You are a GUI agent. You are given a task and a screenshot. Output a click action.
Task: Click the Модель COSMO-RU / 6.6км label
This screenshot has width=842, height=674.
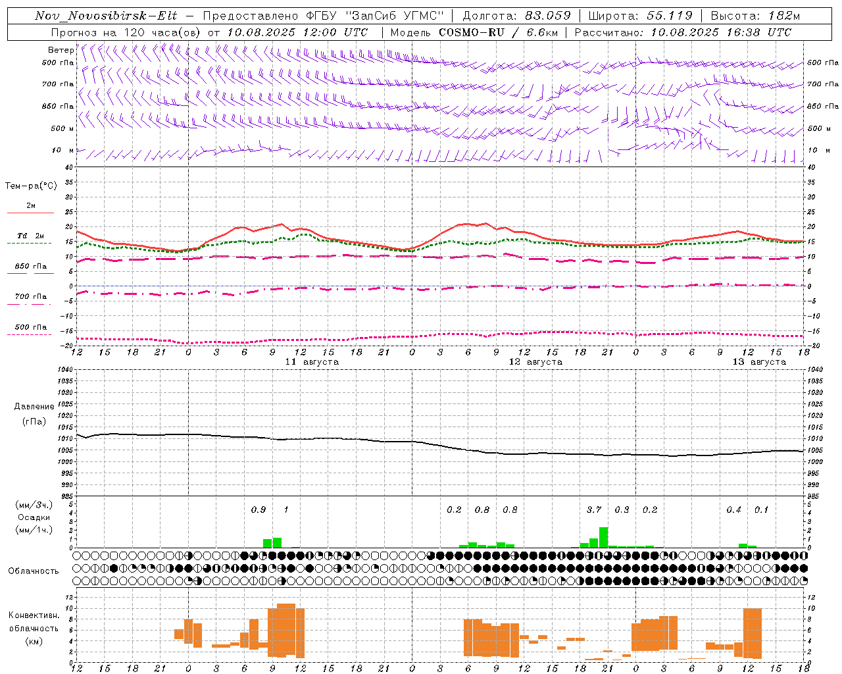[x=474, y=32]
